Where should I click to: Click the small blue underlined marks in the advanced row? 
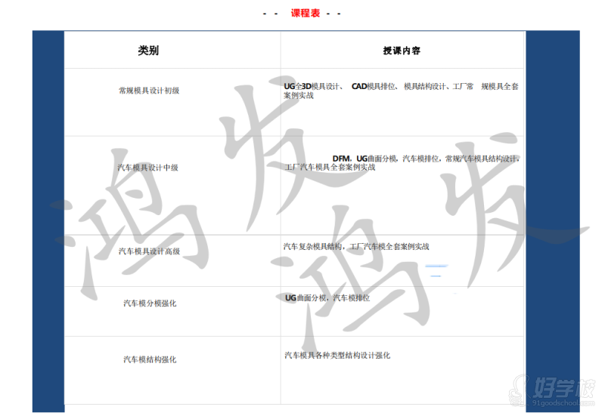coord(436,267)
